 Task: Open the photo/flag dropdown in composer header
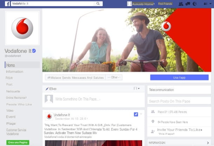(136, 88)
